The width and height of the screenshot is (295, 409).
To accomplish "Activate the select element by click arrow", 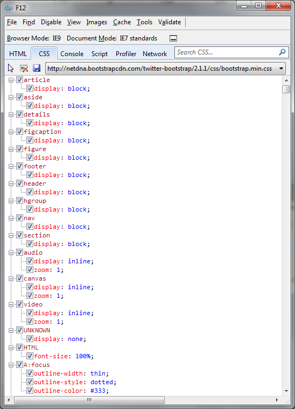I will 11,69.
